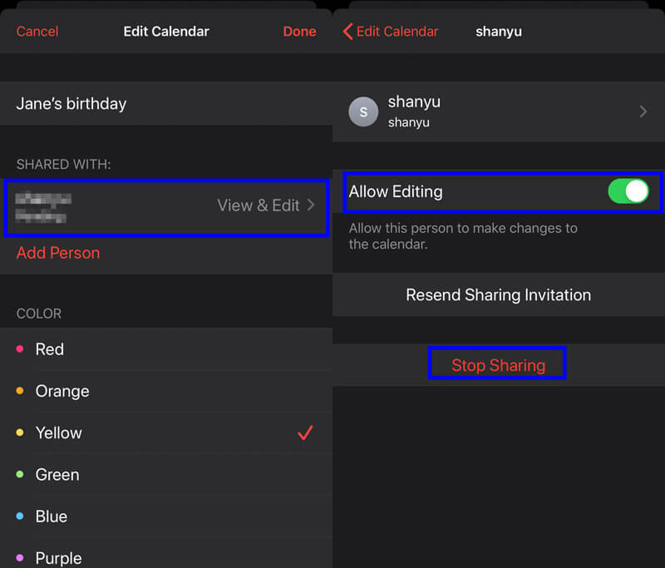Image resolution: width=665 pixels, height=568 pixels.
Task: Open the shared person row permissions
Action: pyautogui.click(x=166, y=207)
